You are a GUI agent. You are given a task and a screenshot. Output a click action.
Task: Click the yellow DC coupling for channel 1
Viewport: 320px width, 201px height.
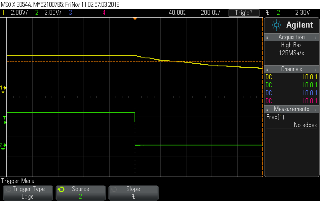269,77
